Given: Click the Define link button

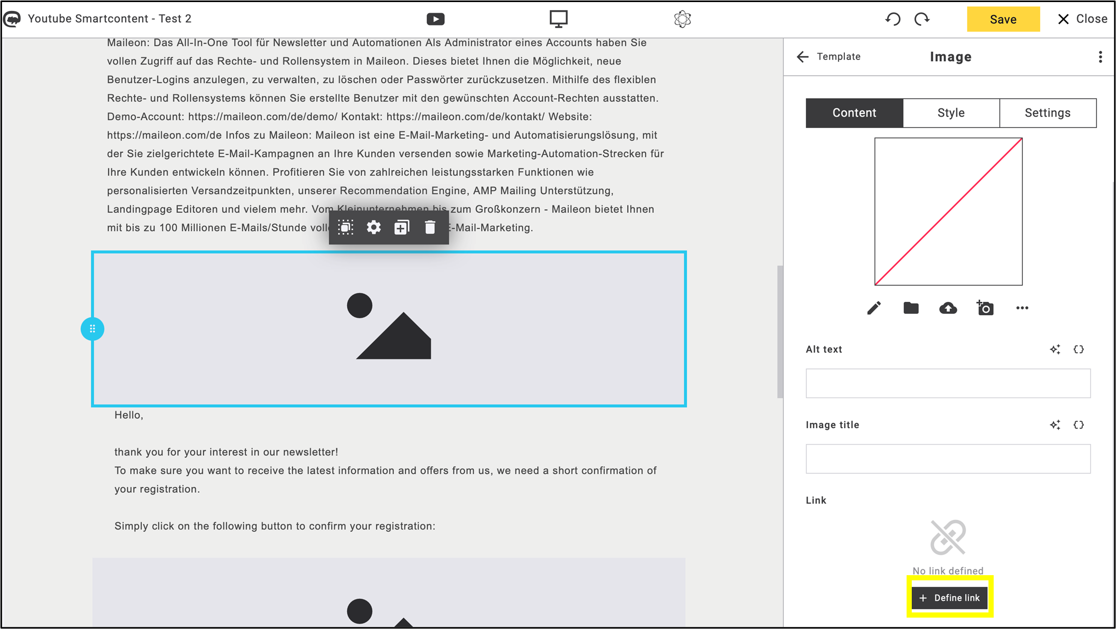Looking at the screenshot, I should tap(950, 598).
